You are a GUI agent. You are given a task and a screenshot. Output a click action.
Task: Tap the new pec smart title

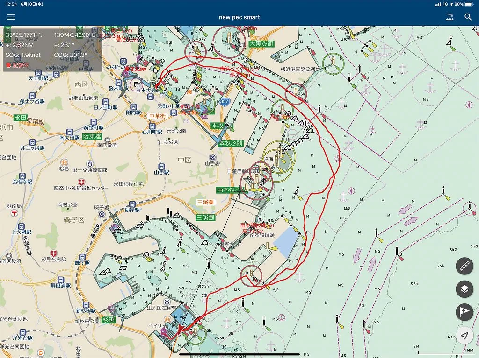coord(239,17)
